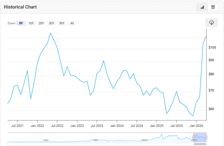Choose the 20Y zoom option
Image resolution: width=224 pixels, height=146 pixels.
coord(41,23)
